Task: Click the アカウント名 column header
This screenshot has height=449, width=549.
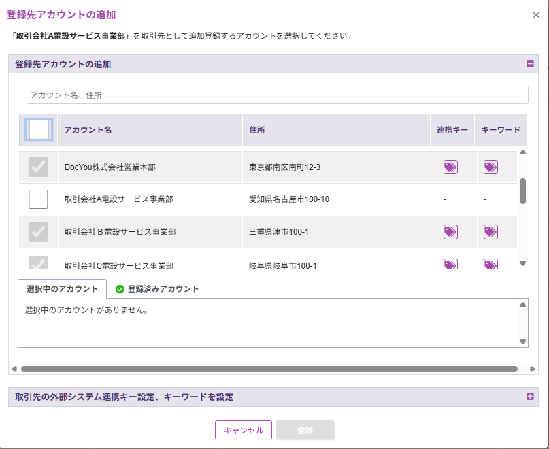Action: [x=88, y=129]
